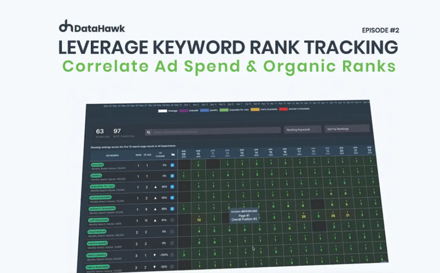This screenshot has height=273, width=440.
Task: Click the magnifier icon in the keyword search bar
Action: point(148,132)
